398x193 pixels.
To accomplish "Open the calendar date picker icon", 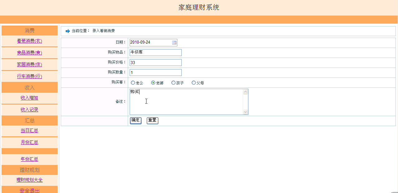I will tap(174, 42).
